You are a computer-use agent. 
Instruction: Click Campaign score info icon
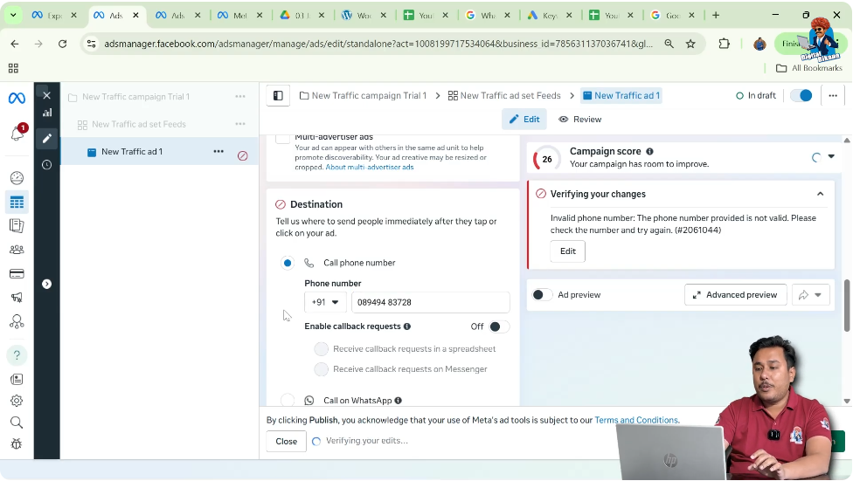649,152
